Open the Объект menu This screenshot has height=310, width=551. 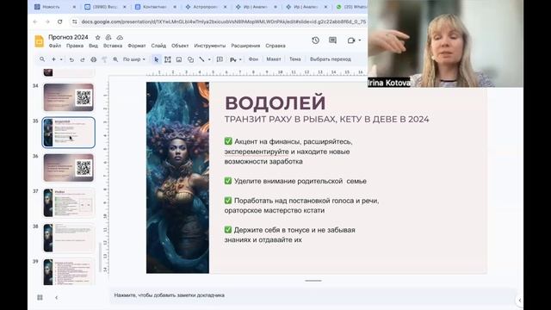tap(180, 46)
